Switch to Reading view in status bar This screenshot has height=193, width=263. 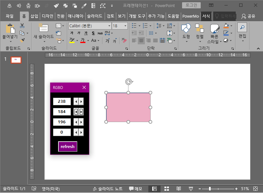pos(179,189)
